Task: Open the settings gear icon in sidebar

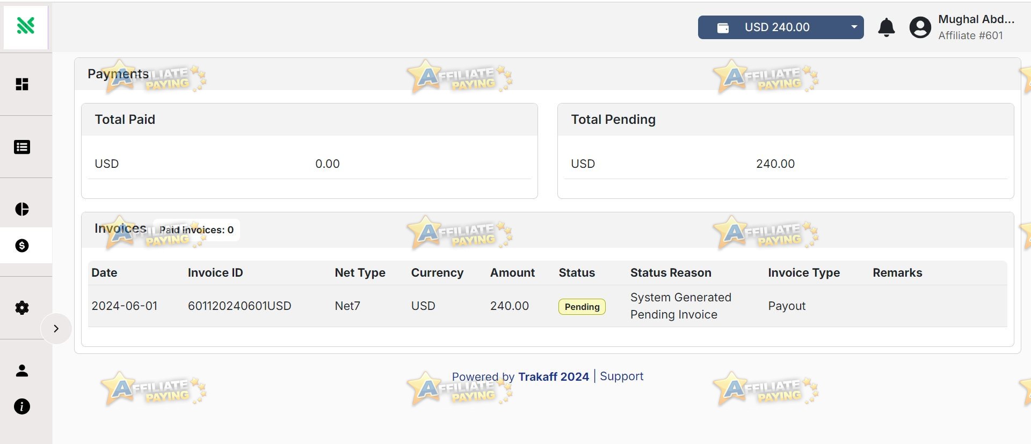Action: point(22,308)
